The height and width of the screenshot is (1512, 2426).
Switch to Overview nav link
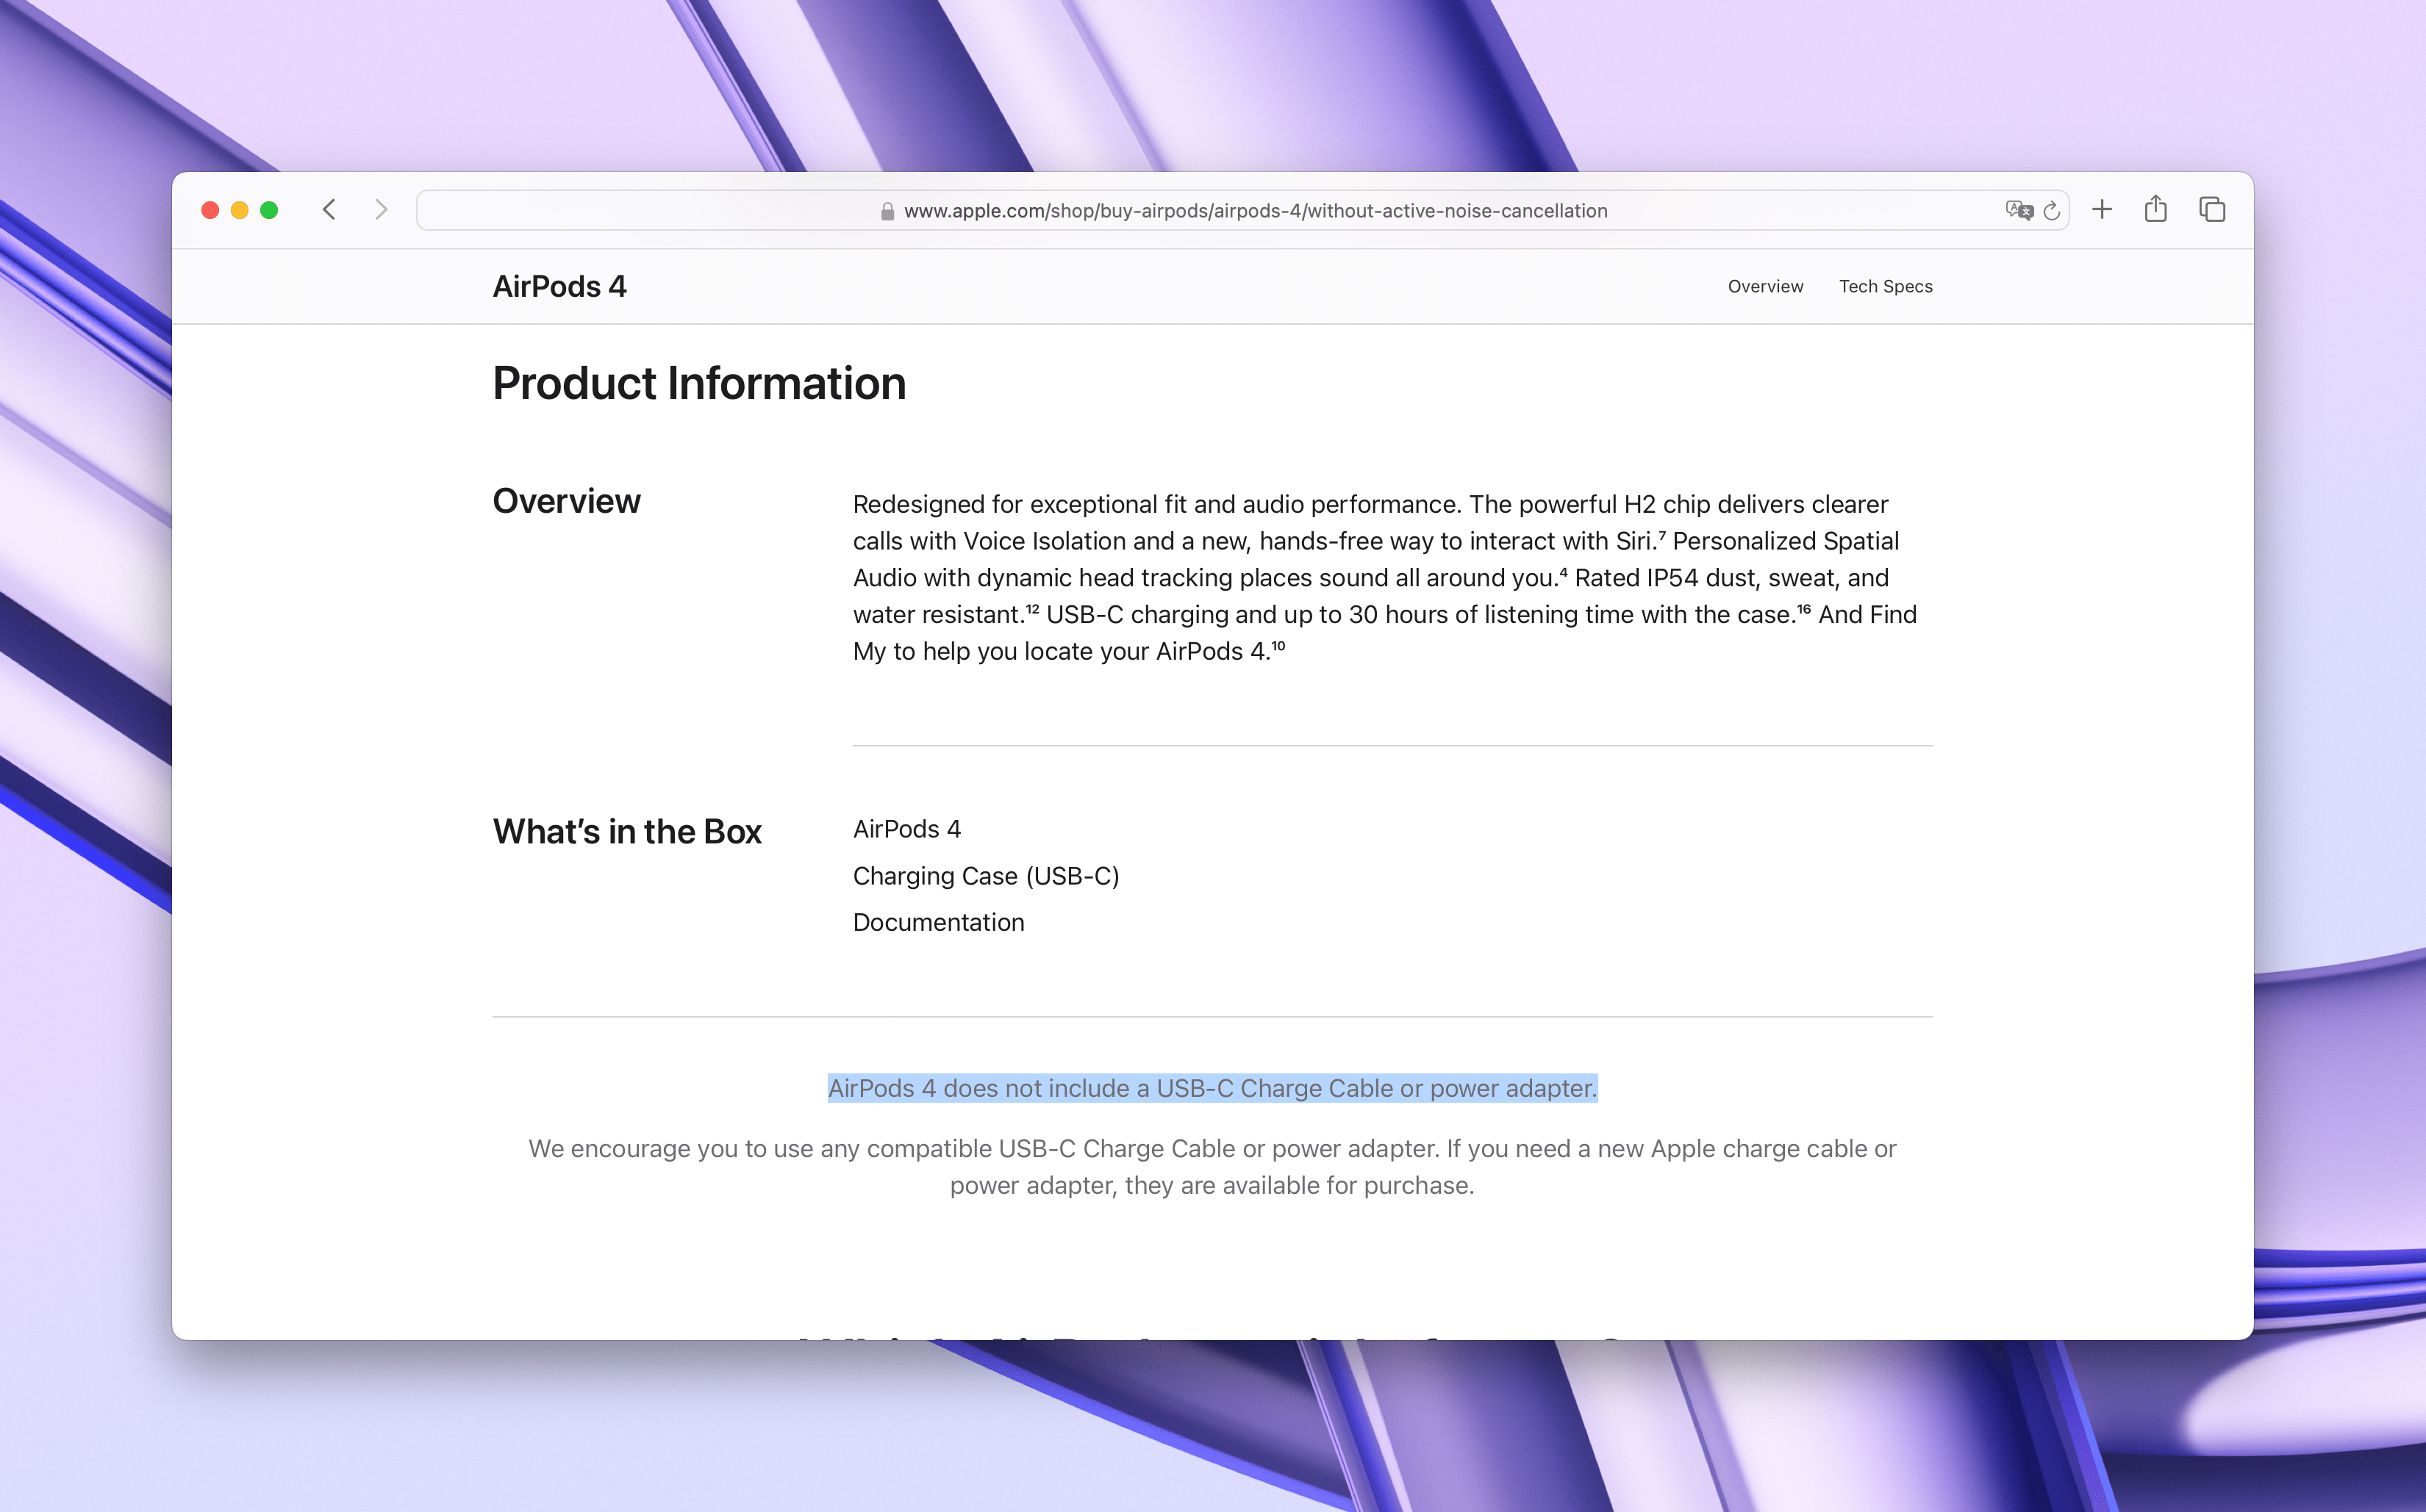tap(1764, 286)
